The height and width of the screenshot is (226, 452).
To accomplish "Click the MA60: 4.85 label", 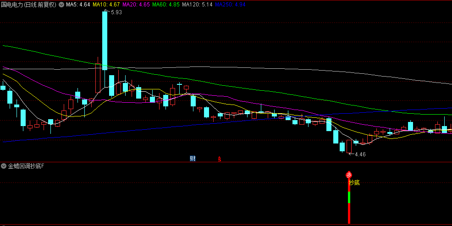I will pos(166,5).
